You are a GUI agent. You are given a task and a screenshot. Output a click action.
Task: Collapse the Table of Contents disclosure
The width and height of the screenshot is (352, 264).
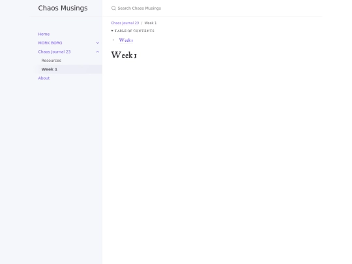pos(133,31)
